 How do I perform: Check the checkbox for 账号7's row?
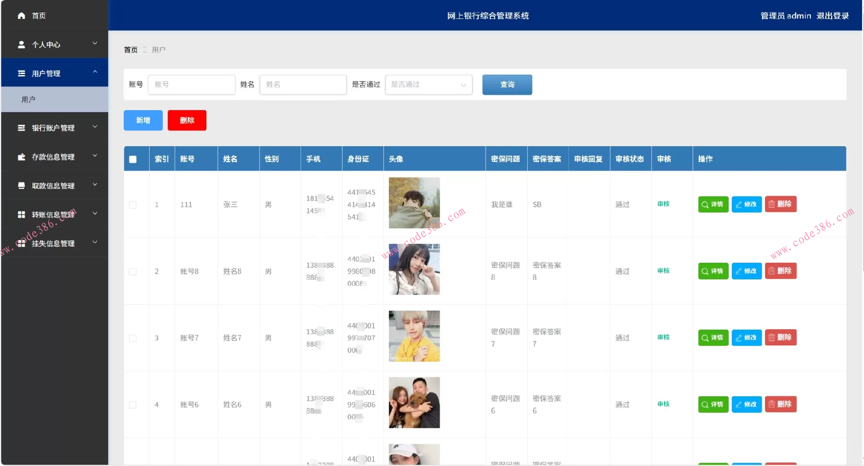pos(132,338)
